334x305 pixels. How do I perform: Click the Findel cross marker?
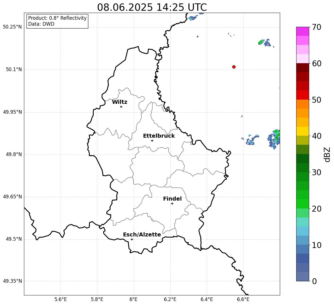172,204
